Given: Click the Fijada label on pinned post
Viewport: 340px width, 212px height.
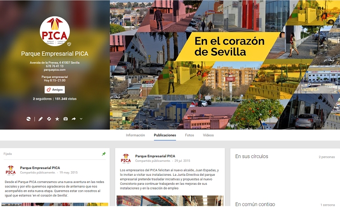Looking at the screenshot, I should pyautogui.click(x=8, y=154).
